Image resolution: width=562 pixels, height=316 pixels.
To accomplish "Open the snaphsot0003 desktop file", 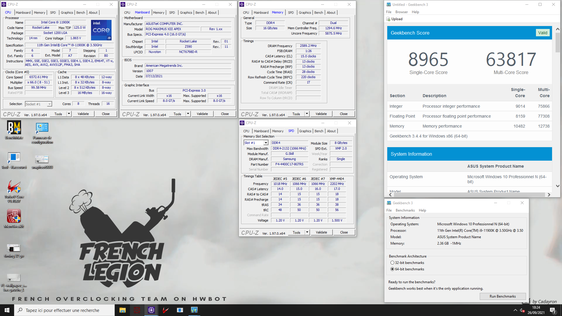I will [x=42, y=162].
